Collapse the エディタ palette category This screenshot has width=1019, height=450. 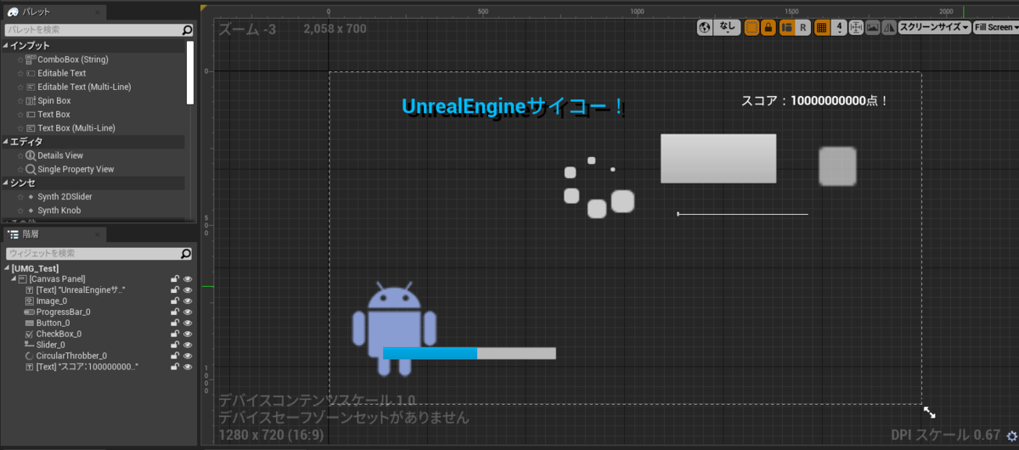click(7, 142)
